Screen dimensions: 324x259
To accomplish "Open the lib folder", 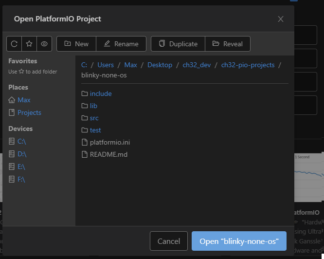I will [x=93, y=106].
